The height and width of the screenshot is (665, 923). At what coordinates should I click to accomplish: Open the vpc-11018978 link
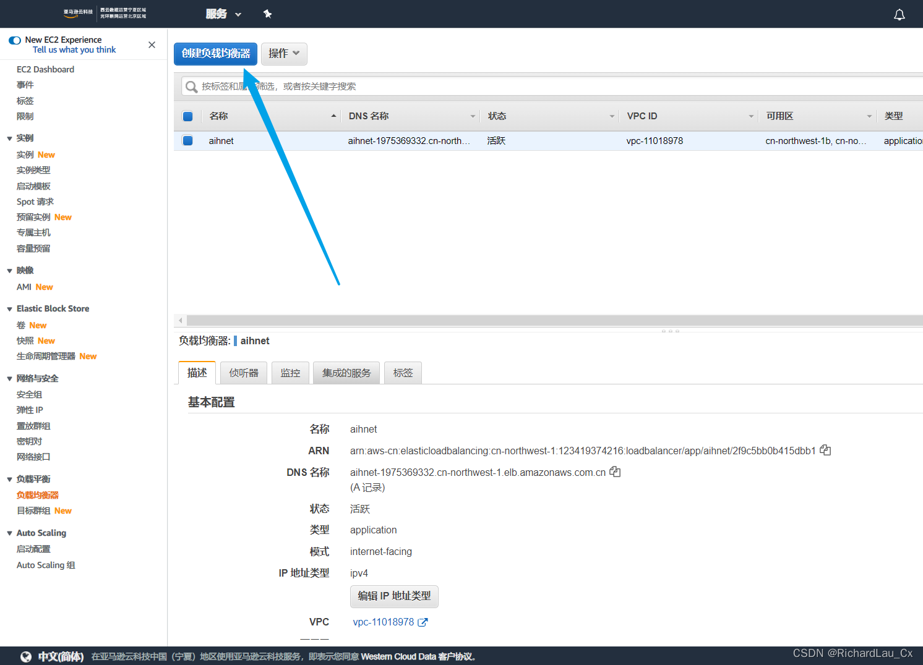384,622
